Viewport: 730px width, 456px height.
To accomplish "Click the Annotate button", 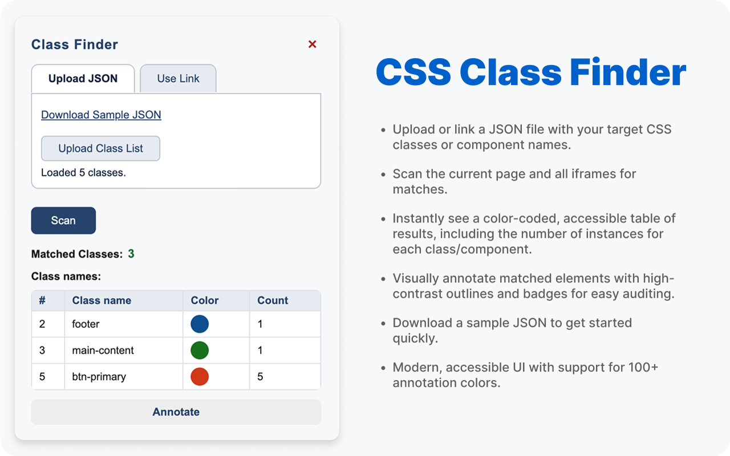I will pyautogui.click(x=176, y=412).
